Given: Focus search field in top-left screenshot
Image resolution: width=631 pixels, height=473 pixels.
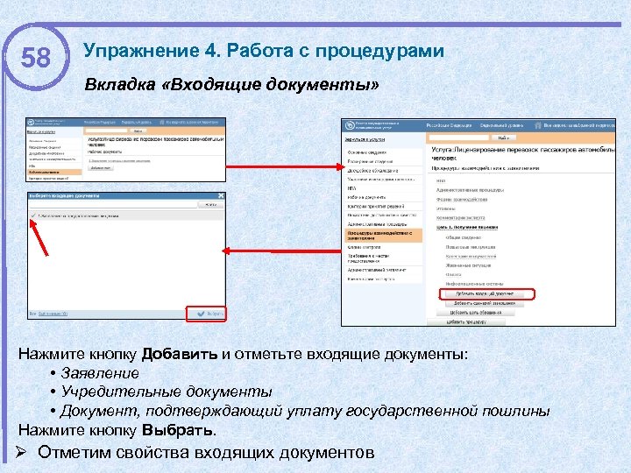Looking at the screenshot, I should pyautogui.click(x=106, y=131).
